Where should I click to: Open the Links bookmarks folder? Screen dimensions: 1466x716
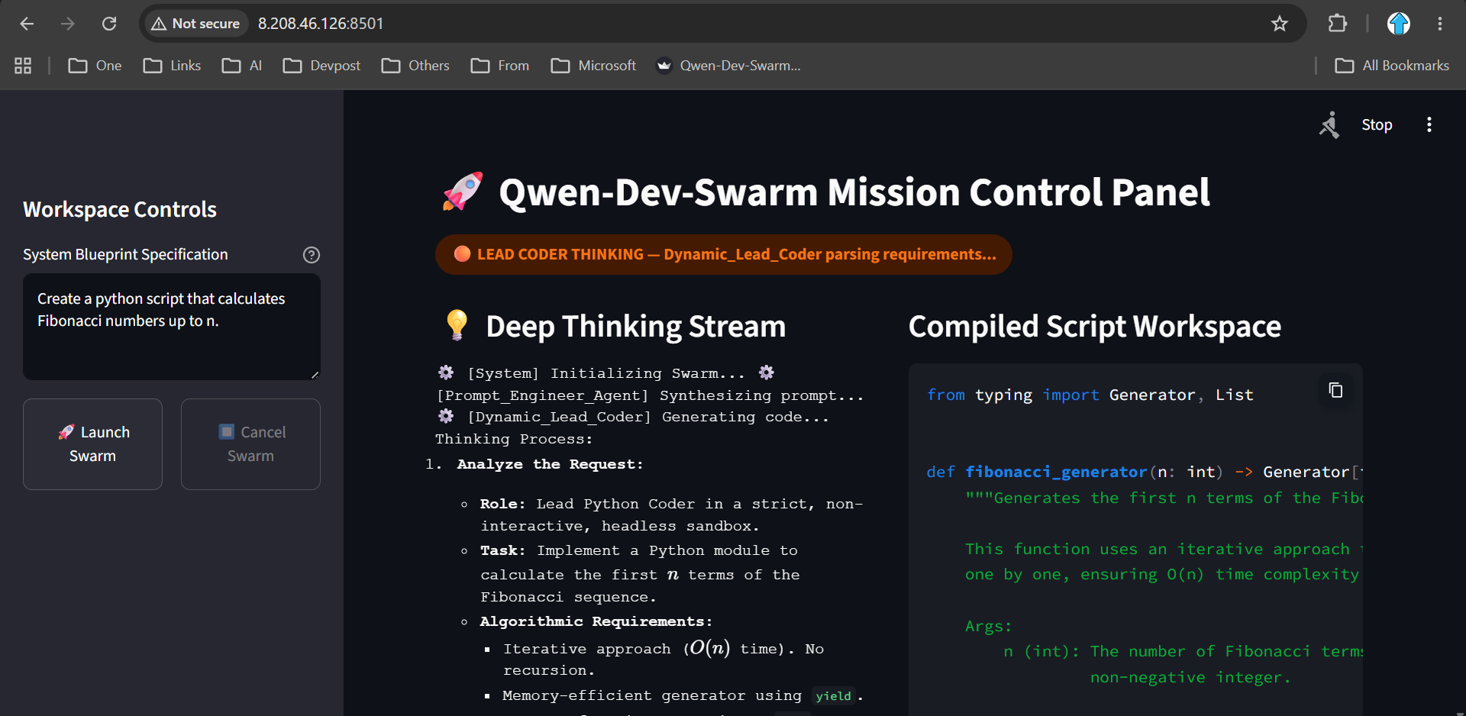pos(172,66)
